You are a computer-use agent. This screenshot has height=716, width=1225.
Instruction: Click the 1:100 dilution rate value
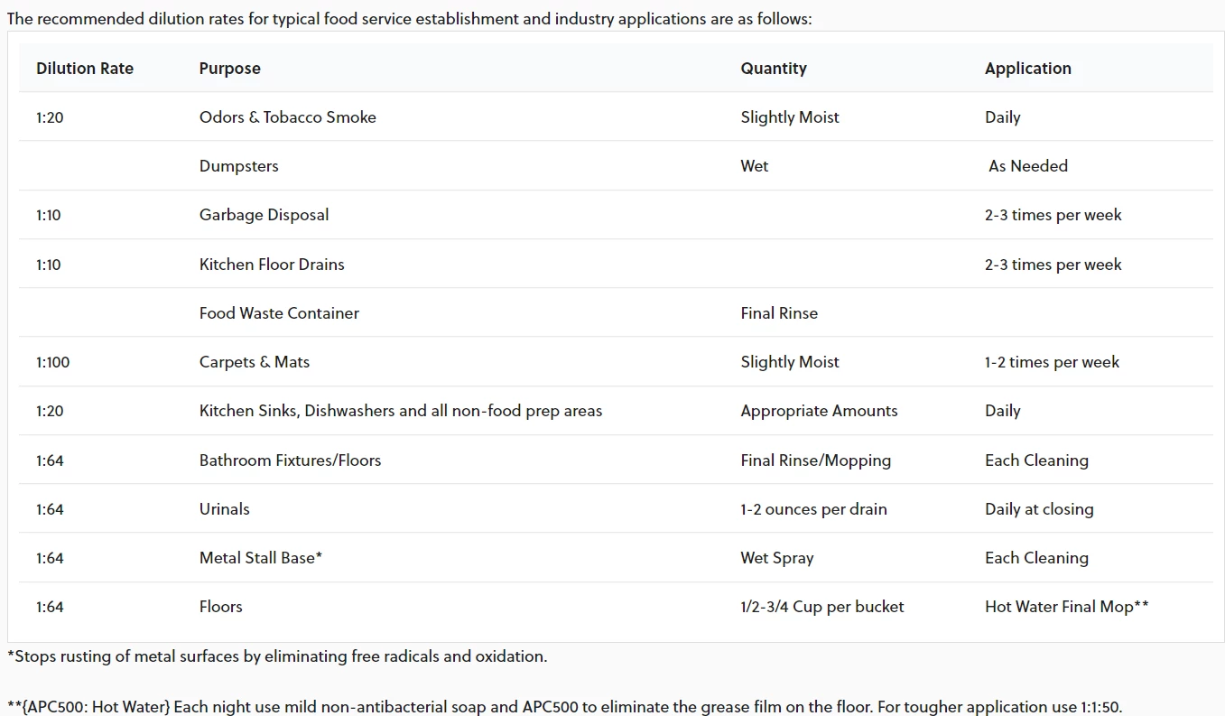(x=53, y=362)
